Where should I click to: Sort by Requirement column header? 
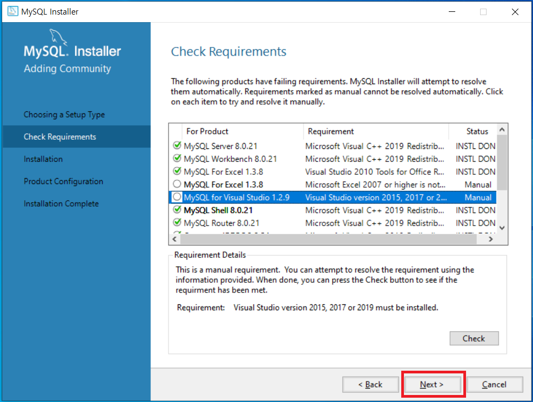coord(376,131)
